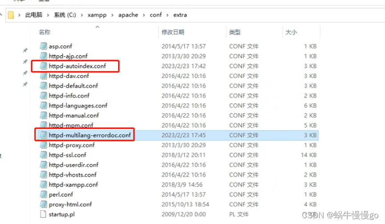This screenshot has width=385, height=224.
Task: Navigate to xampp in the breadcrumb
Action: tap(97, 15)
